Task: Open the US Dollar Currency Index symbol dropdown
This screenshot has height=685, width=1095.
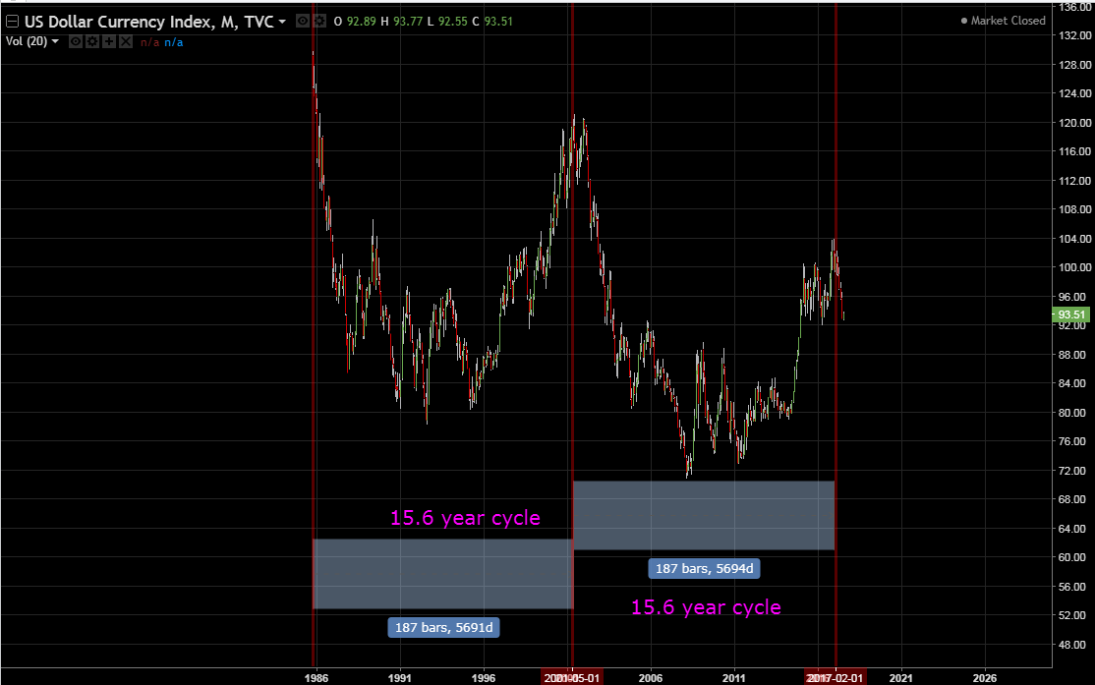Action: click(283, 21)
